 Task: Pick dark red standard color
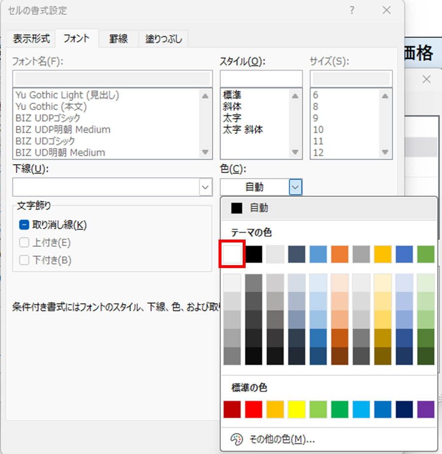point(232,409)
